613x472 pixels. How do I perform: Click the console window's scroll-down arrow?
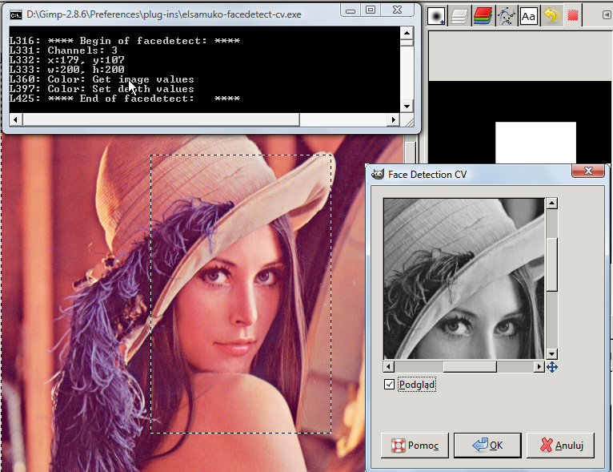point(407,106)
